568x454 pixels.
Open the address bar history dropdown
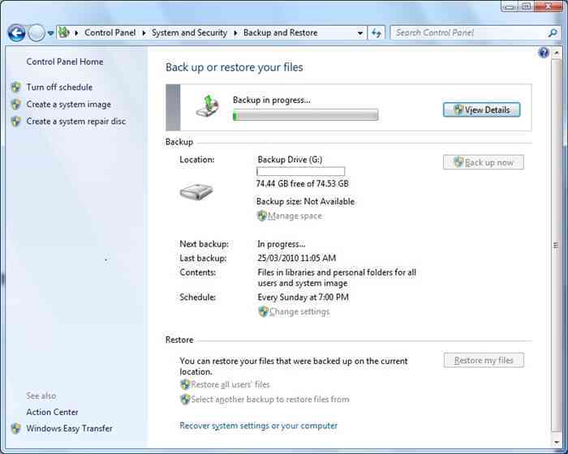coord(360,33)
